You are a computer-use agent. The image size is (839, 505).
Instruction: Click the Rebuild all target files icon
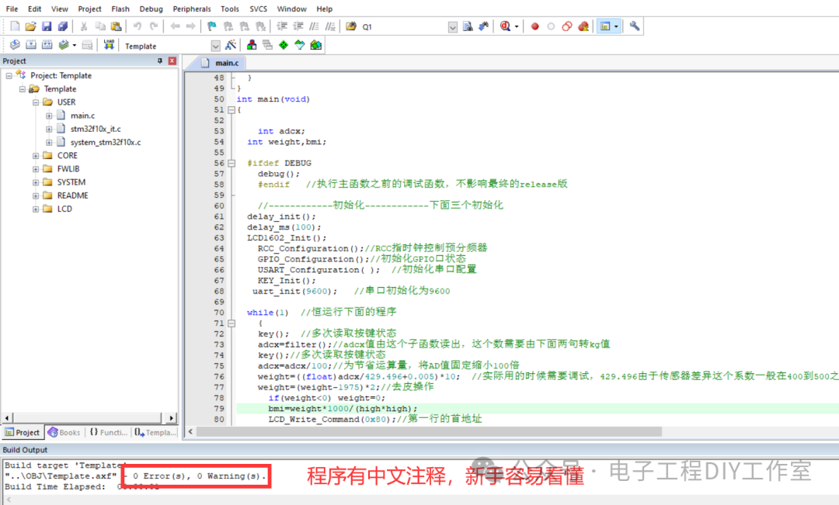[47, 45]
